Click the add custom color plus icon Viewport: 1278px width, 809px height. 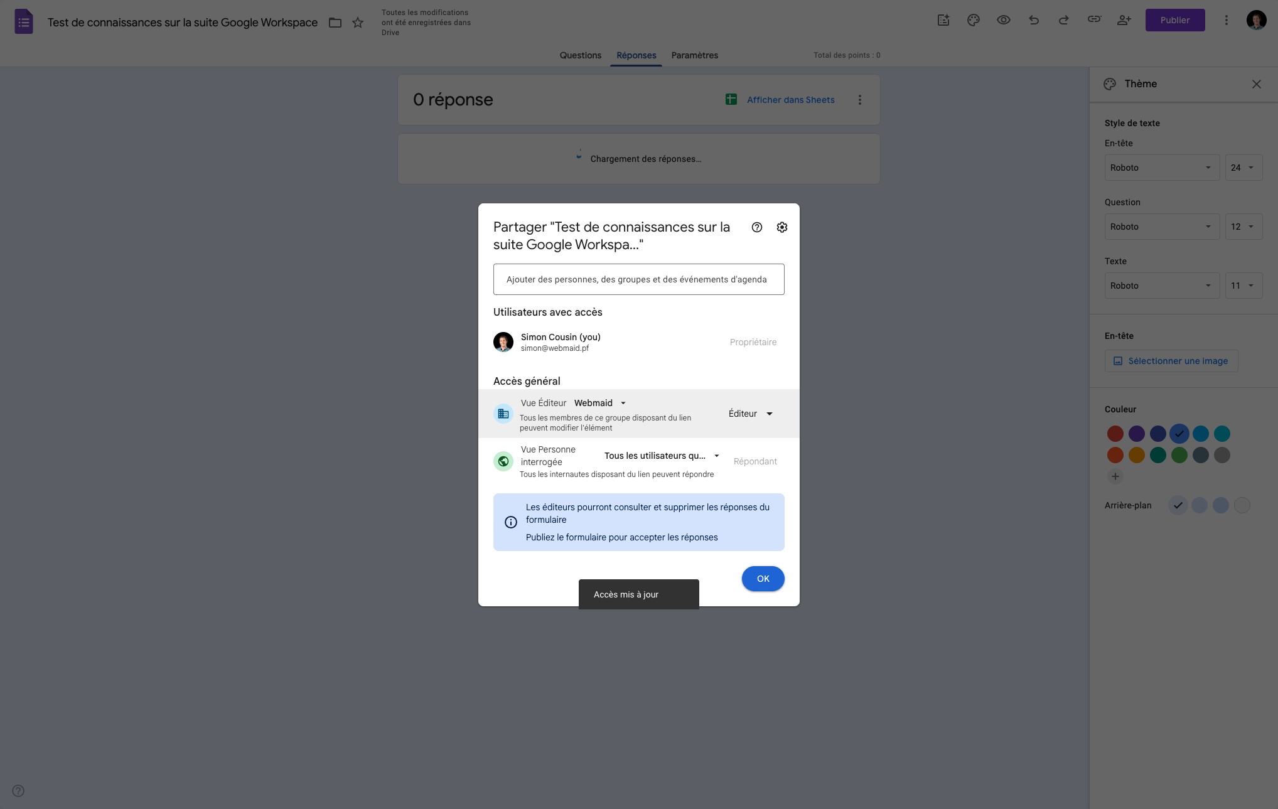point(1115,476)
